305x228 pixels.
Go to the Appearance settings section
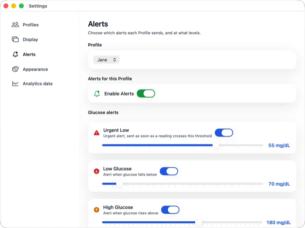pyautogui.click(x=35, y=69)
